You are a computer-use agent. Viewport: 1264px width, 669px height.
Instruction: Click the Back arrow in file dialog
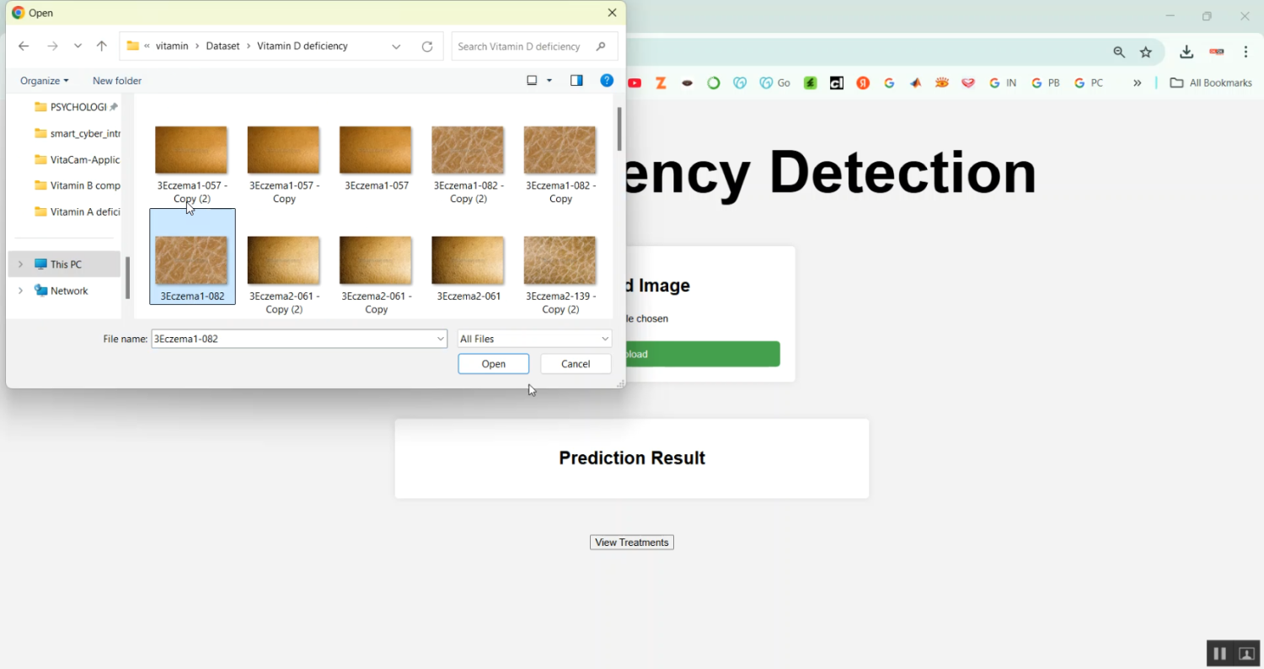pyautogui.click(x=24, y=46)
